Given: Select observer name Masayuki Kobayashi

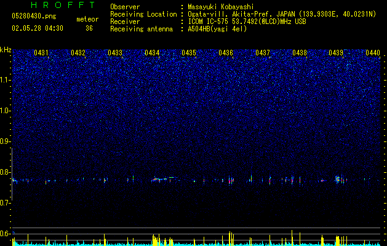Looking at the screenshot, I should 221,7.
